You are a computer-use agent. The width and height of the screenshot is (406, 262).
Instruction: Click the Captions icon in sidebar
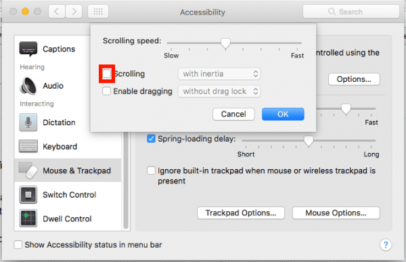coord(28,49)
